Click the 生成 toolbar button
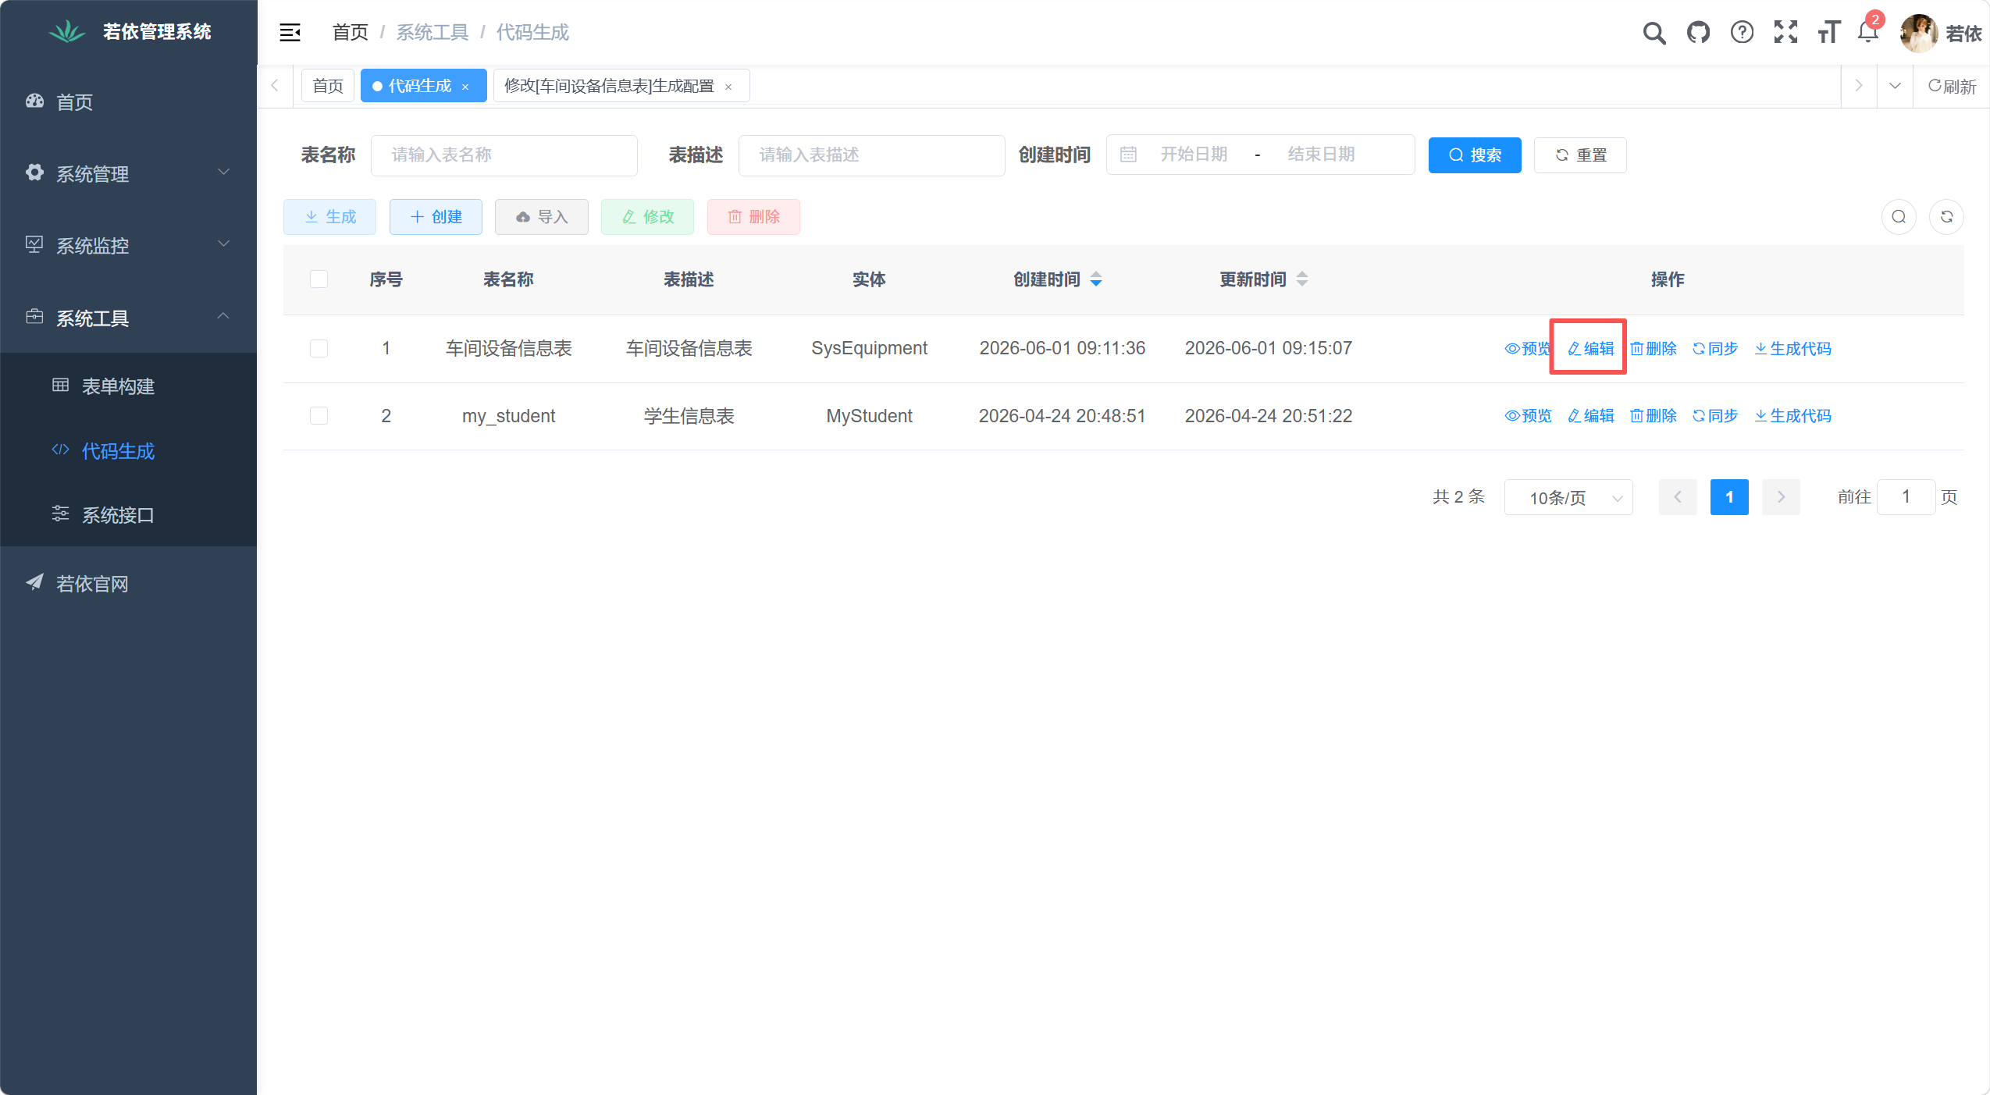The width and height of the screenshot is (1990, 1095). click(329, 217)
